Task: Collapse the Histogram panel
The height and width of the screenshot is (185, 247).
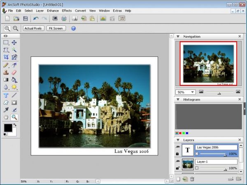Action: pos(178,99)
